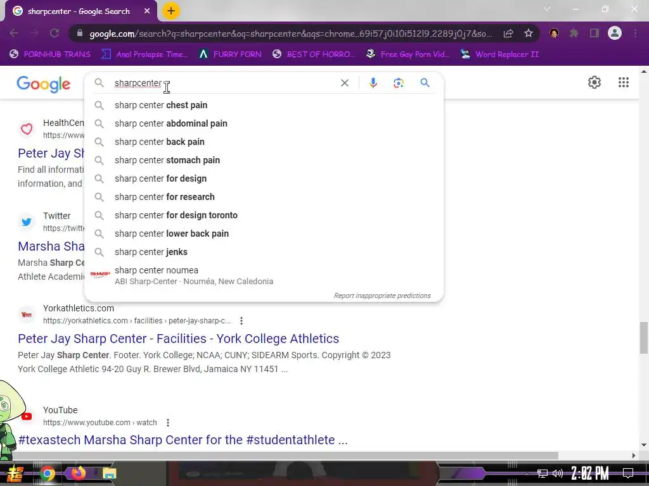Screen dimensions: 649x486
Task: Open Firefox from the taskbar
Action: [78, 473]
